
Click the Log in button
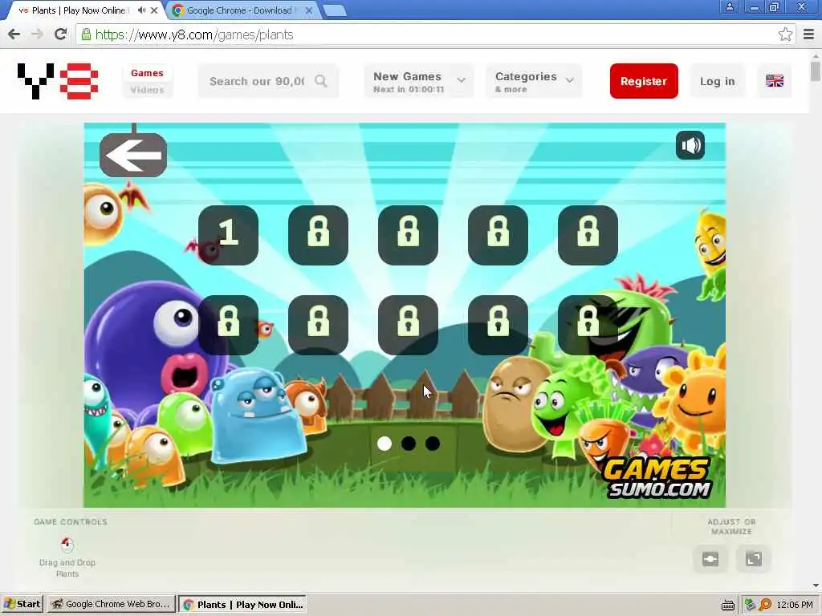tap(717, 81)
